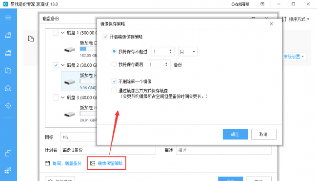Open tools grid icon at sidebar bottom
This screenshot has height=181, width=317.
pos(8,170)
